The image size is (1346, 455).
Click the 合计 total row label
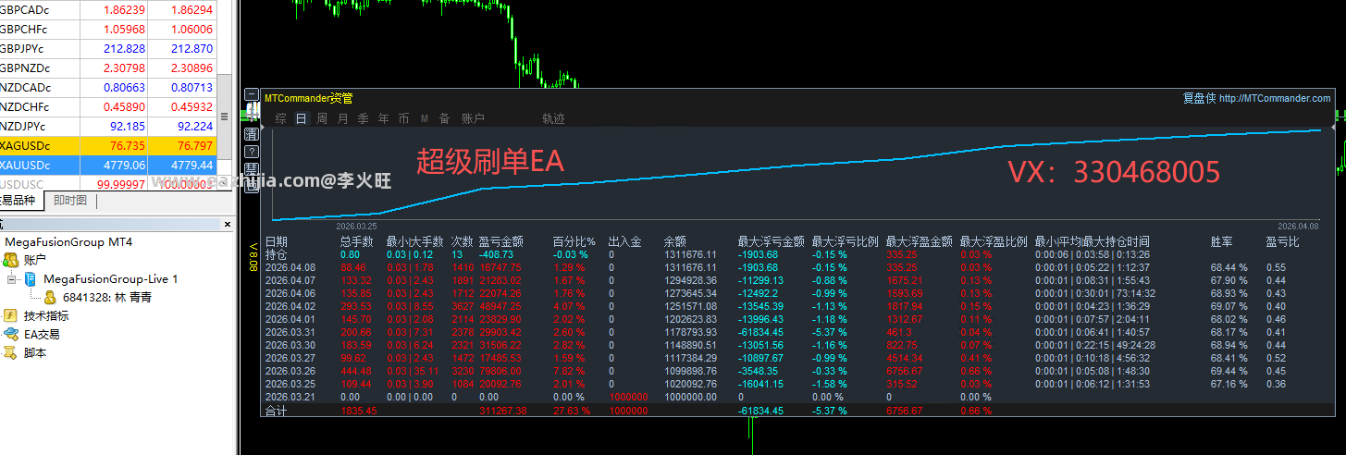tap(276, 410)
